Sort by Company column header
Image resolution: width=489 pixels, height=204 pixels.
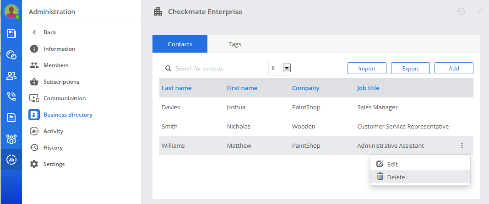click(306, 88)
